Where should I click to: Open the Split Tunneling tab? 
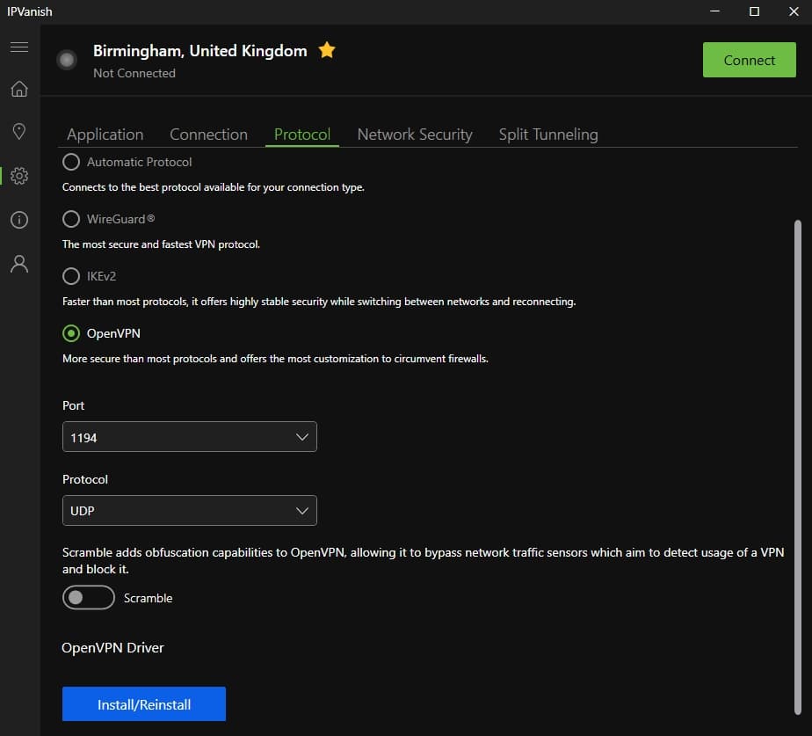pyautogui.click(x=548, y=135)
